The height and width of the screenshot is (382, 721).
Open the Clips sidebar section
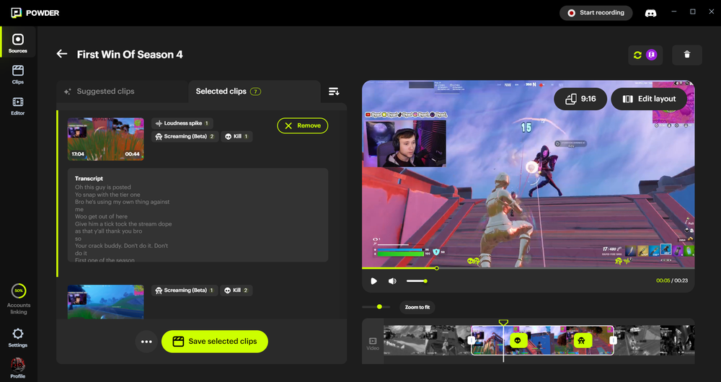point(18,74)
